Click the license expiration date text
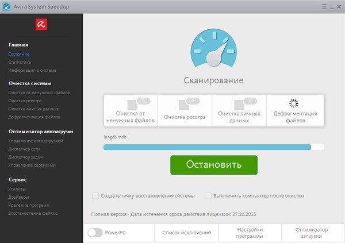The image size is (345, 243). [x=174, y=214]
